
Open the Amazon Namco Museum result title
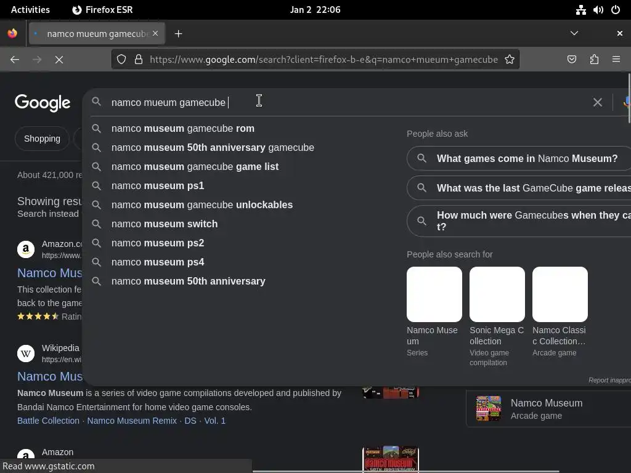[49, 273]
